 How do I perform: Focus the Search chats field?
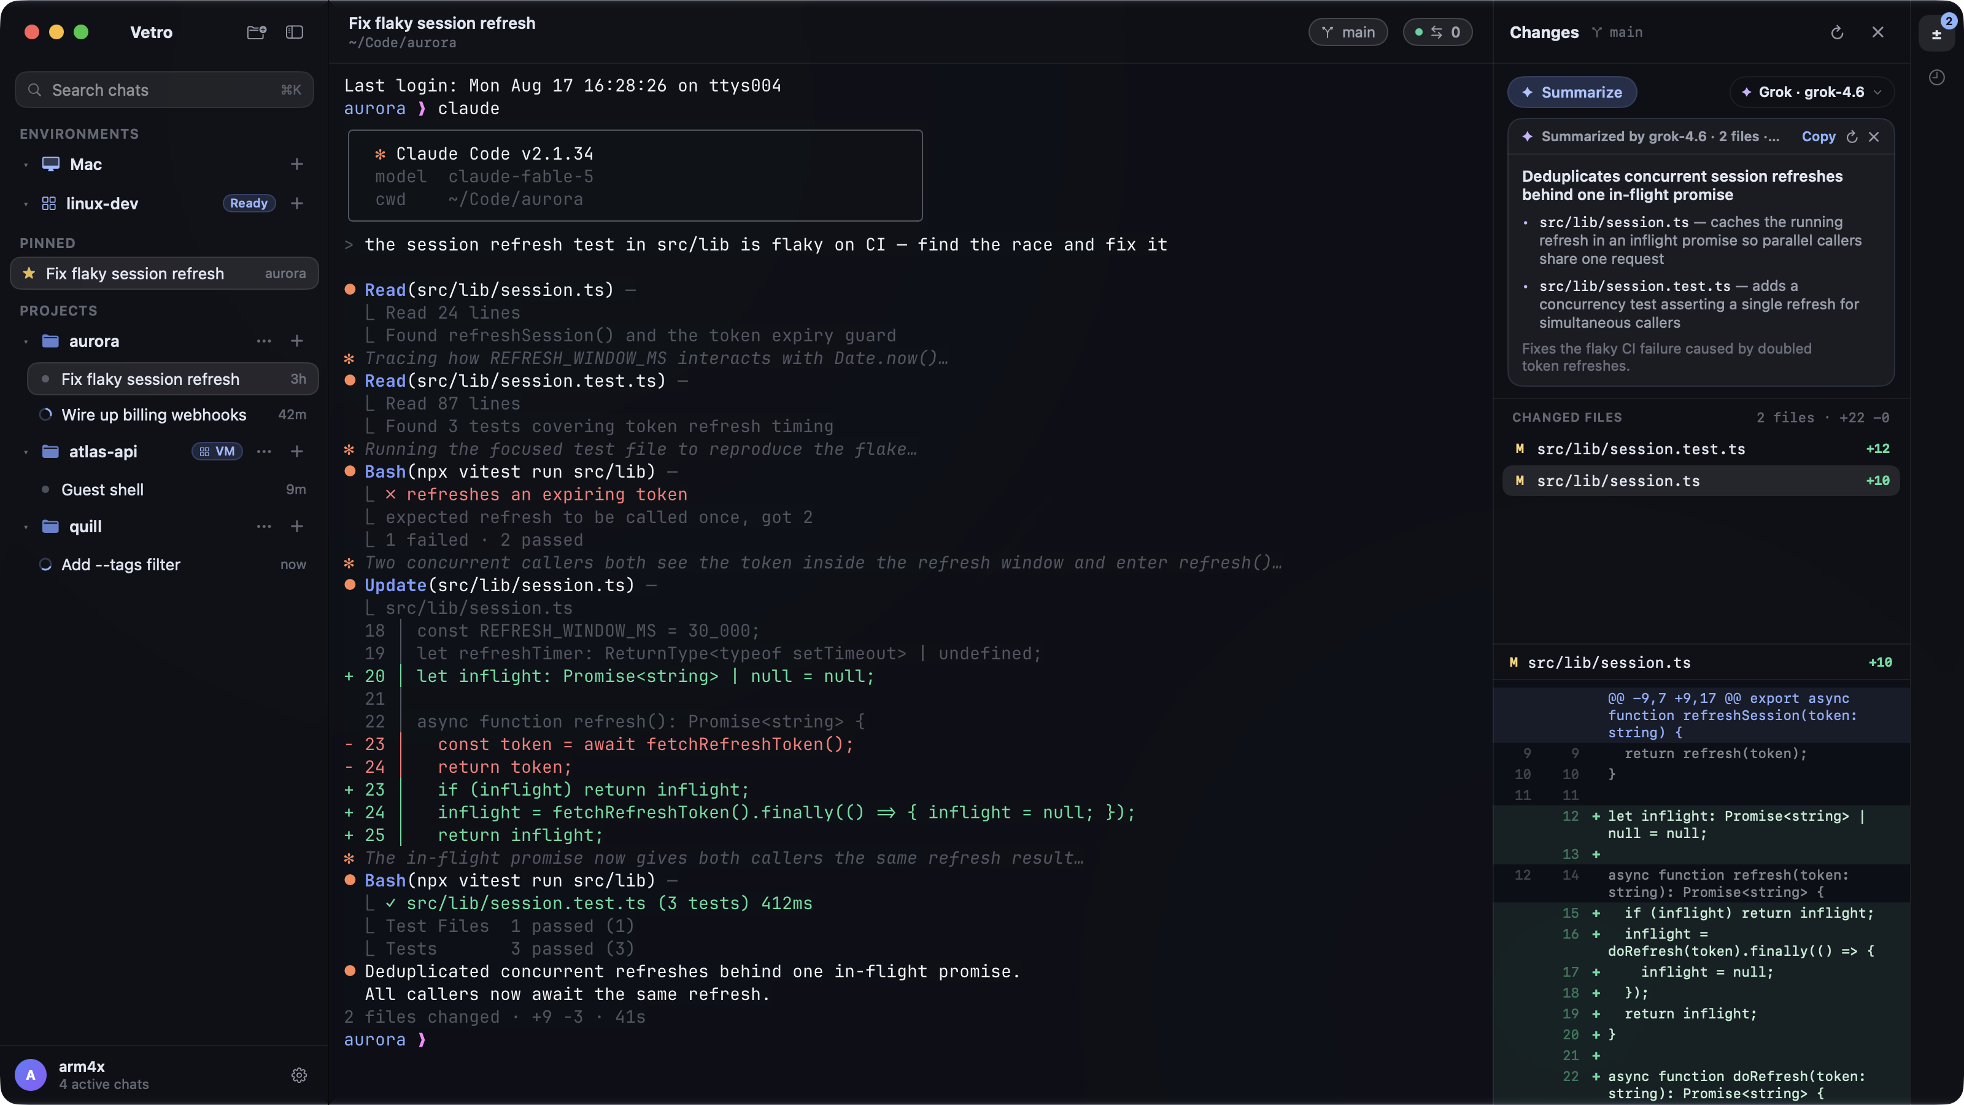[164, 90]
